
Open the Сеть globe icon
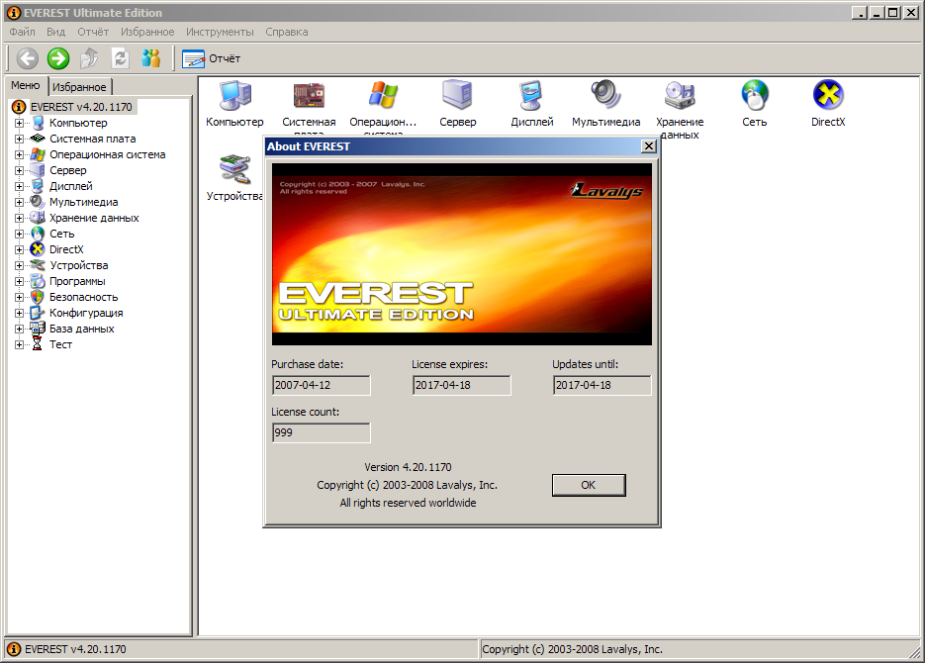[x=755, y=96]
